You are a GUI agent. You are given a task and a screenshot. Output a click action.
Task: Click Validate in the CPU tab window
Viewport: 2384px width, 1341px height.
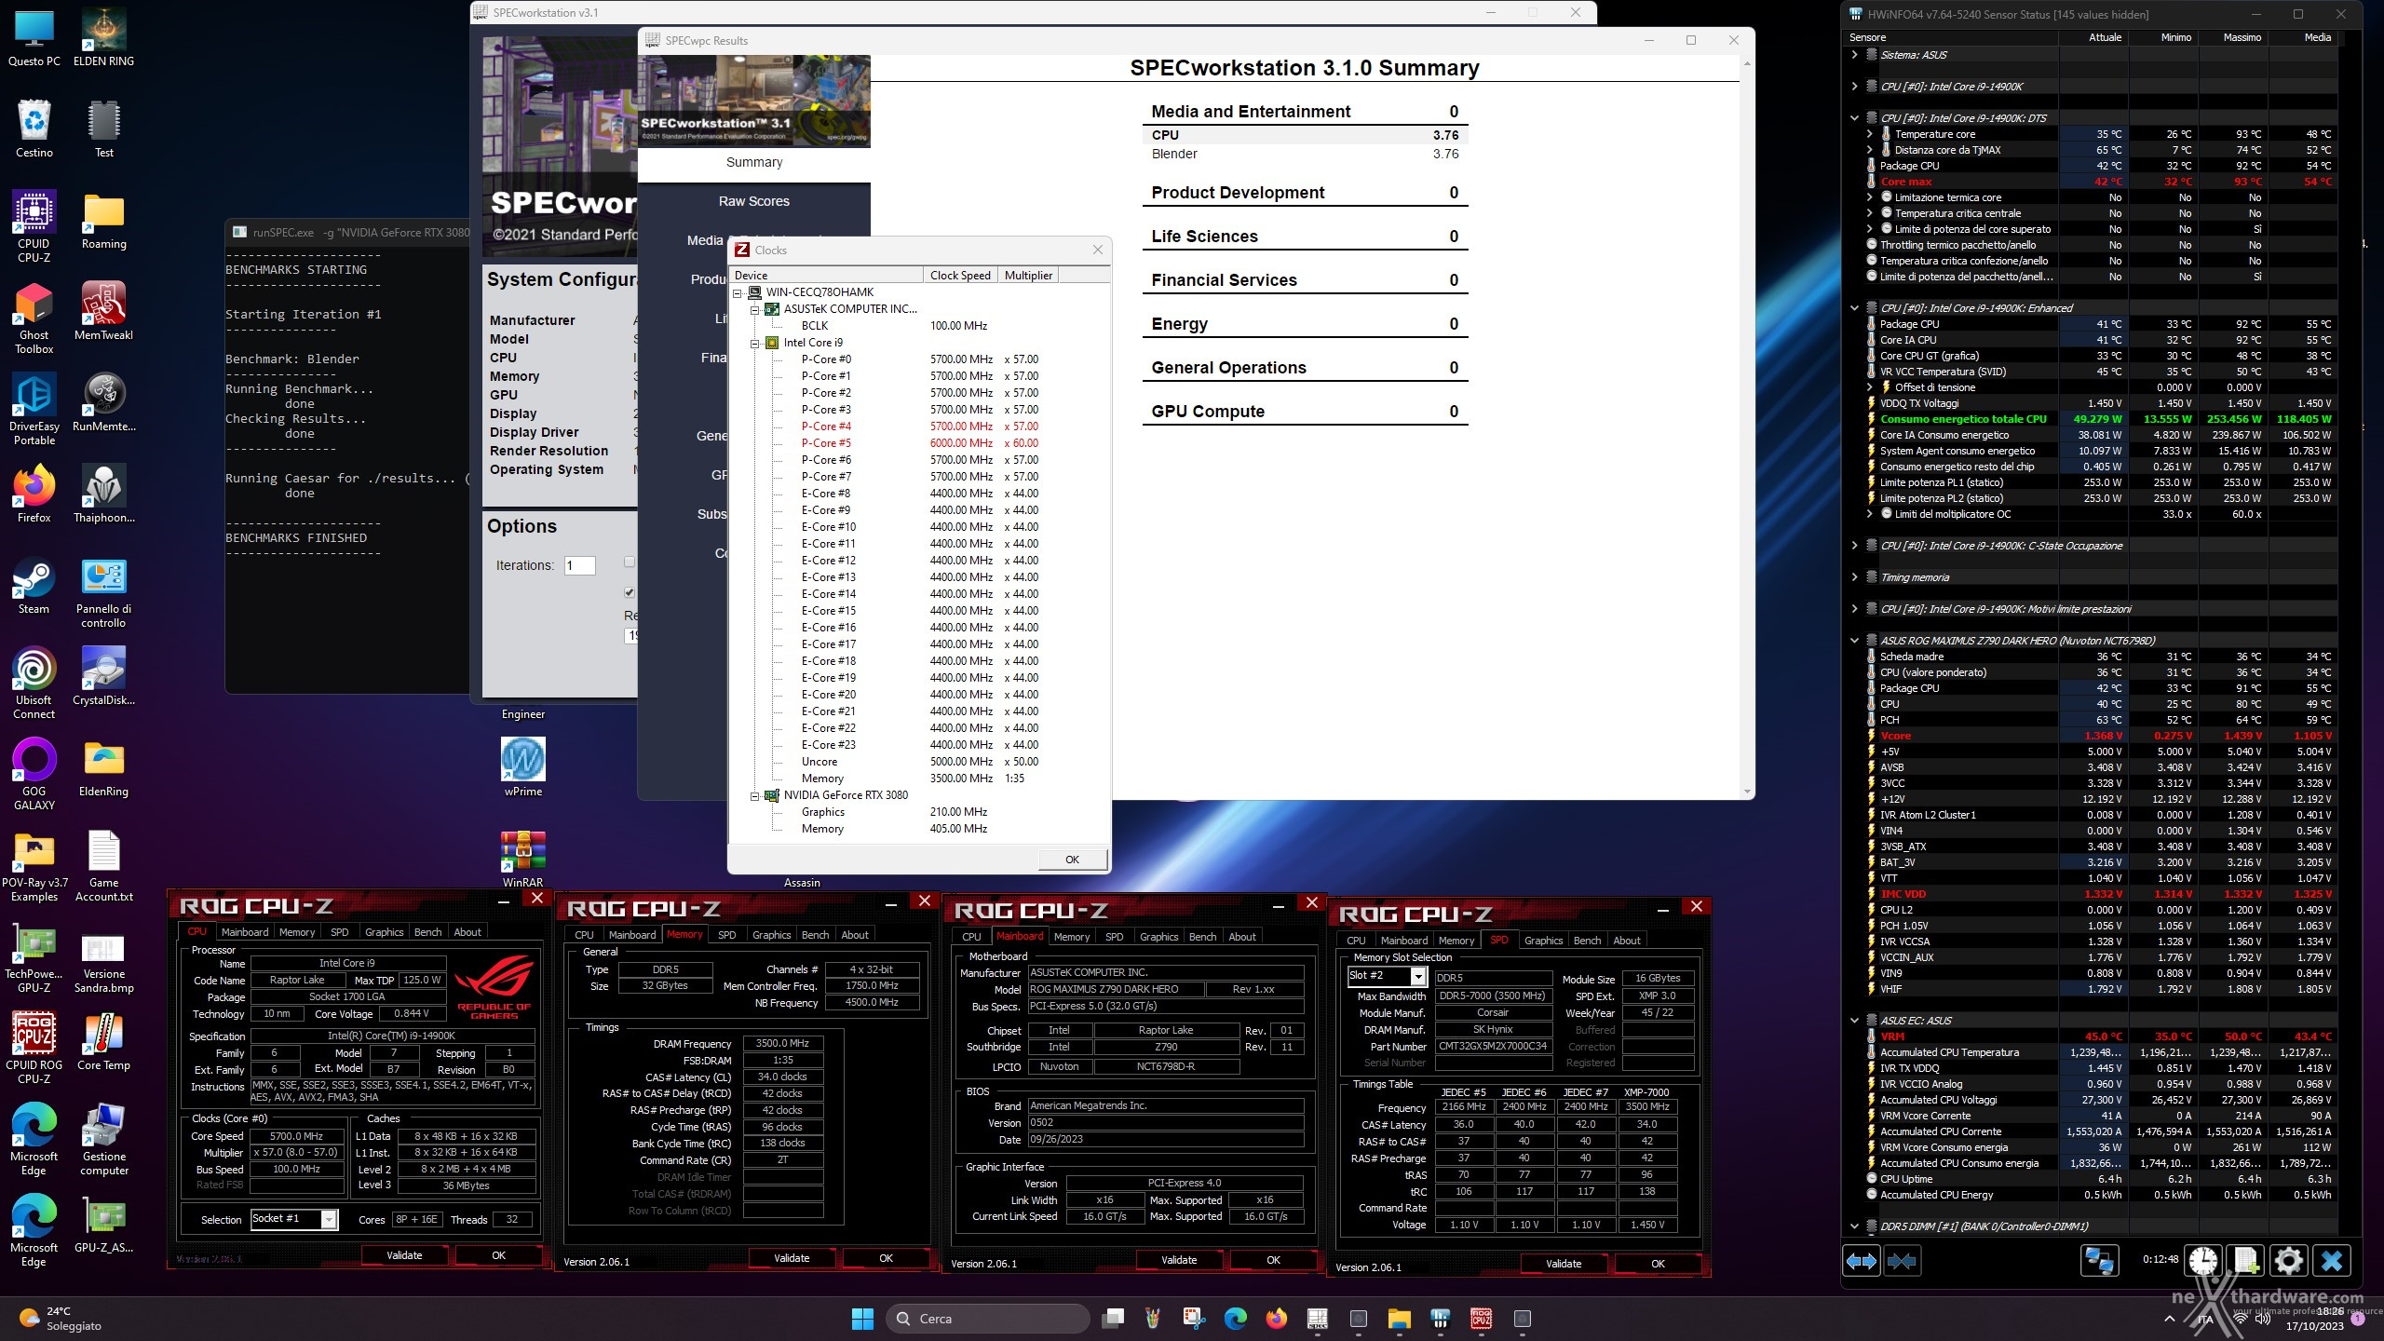pyautogui.click(x=404, y=1255)
